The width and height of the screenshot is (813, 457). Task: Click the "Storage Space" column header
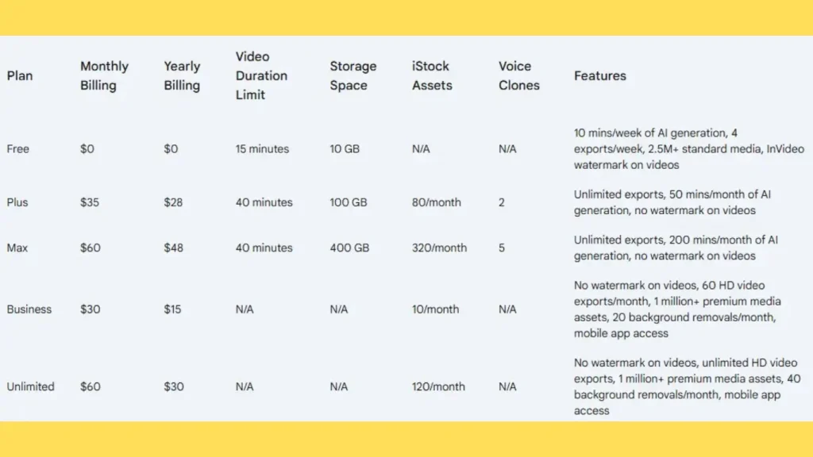click(x=353, y=76)
